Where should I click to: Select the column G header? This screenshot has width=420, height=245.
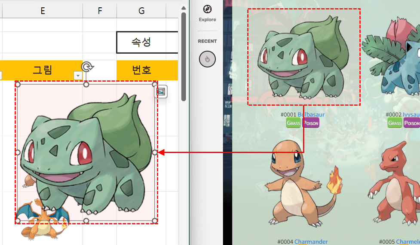coord(141,11)
